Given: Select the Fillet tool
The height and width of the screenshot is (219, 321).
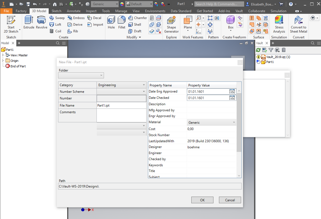Looking at the screenshot, I should pyautogui.click(x=122, y=24).
